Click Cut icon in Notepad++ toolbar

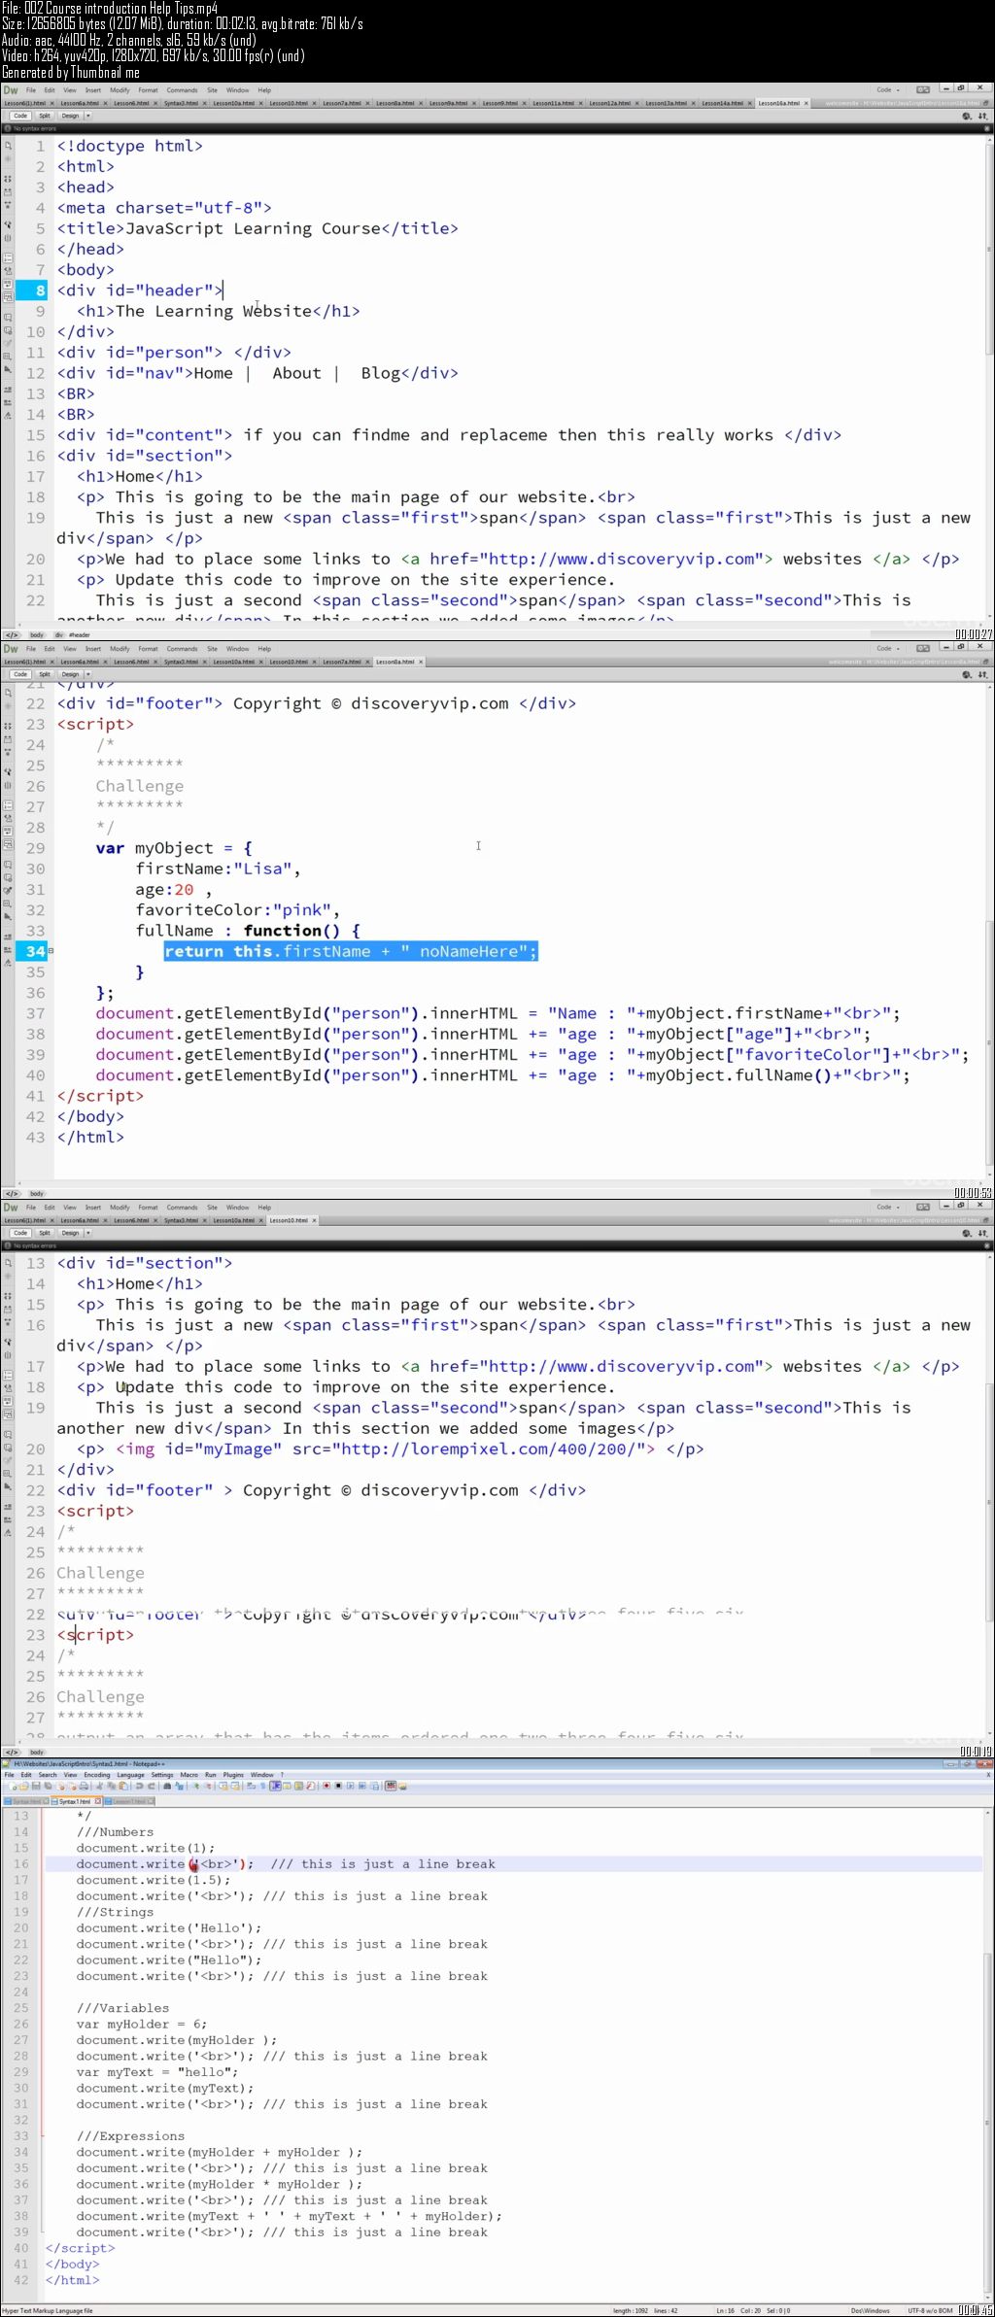99,1786
